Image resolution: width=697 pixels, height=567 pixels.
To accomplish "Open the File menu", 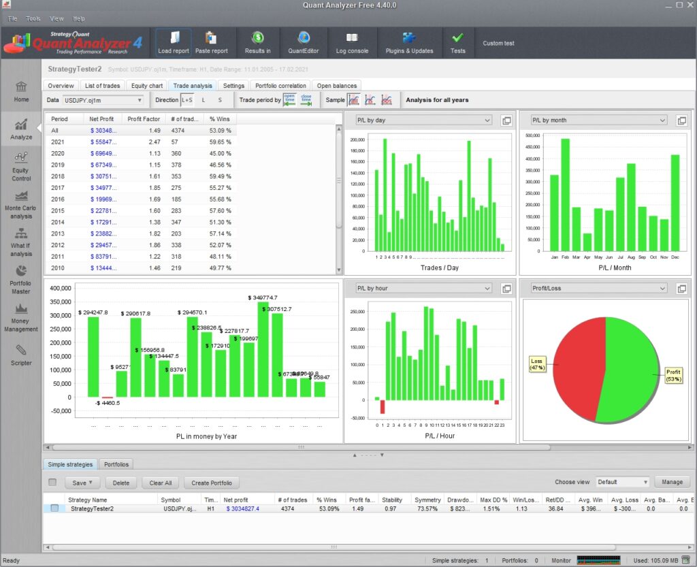I will (x=12, y=18).
